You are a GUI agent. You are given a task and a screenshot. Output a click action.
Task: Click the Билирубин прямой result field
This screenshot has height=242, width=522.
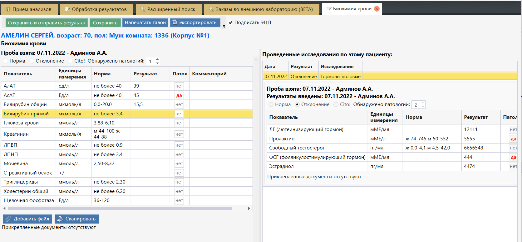[x=150, y=114]
